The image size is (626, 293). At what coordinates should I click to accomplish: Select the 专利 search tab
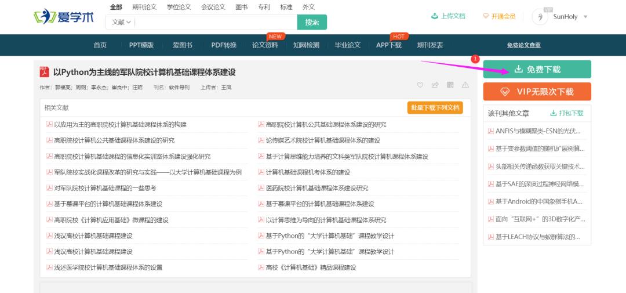pos(264,7)
